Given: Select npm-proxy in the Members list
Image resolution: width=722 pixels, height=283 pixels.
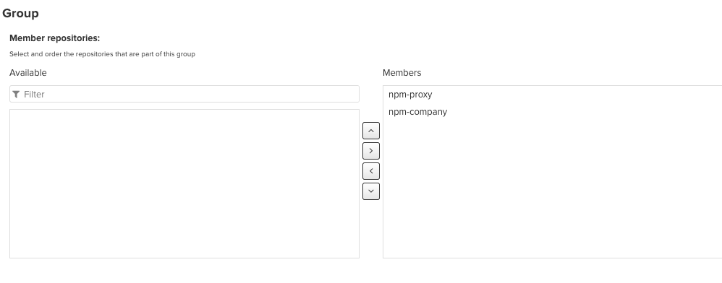Looking at the screenshot, I should point(410,95).
